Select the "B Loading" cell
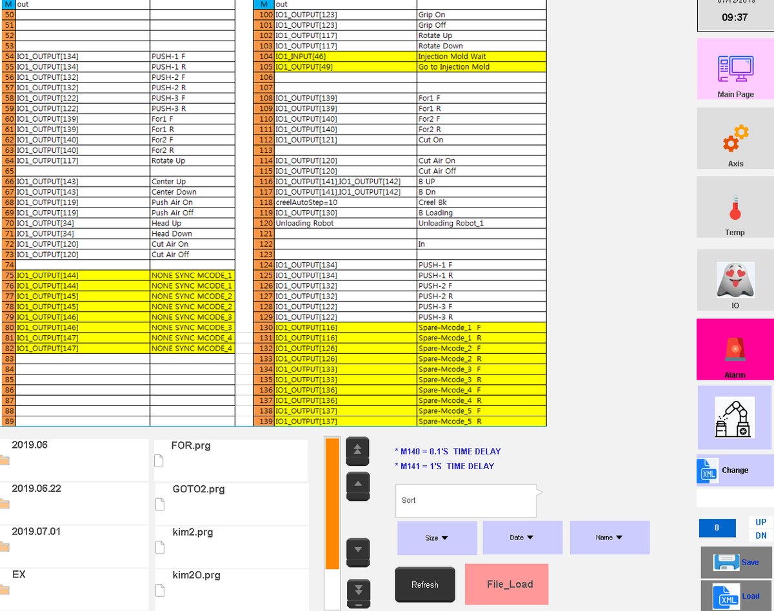 (x=481, y=213)
